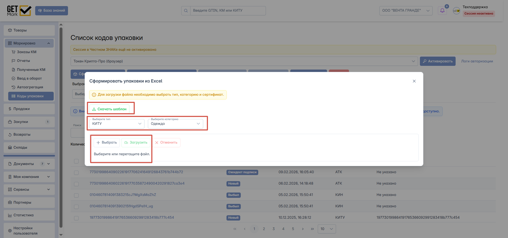Toggle the select-all header checkbox
Image resolution: width=508 pixels, height=238 pixels.
[x=76, y=161]
